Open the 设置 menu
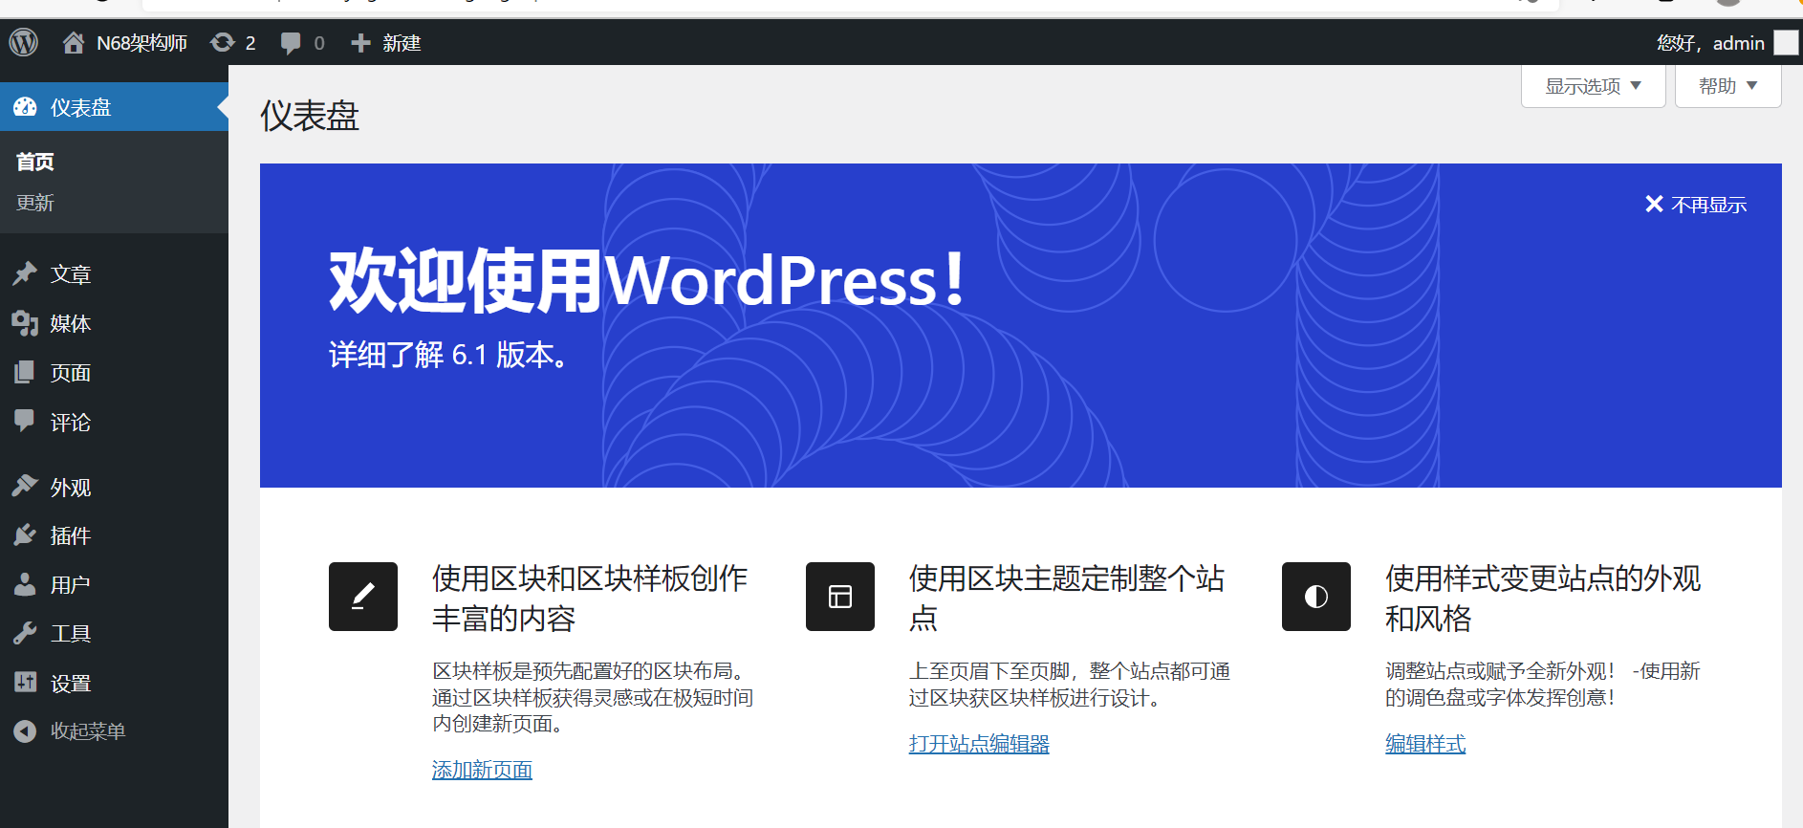 click(114, 683)
